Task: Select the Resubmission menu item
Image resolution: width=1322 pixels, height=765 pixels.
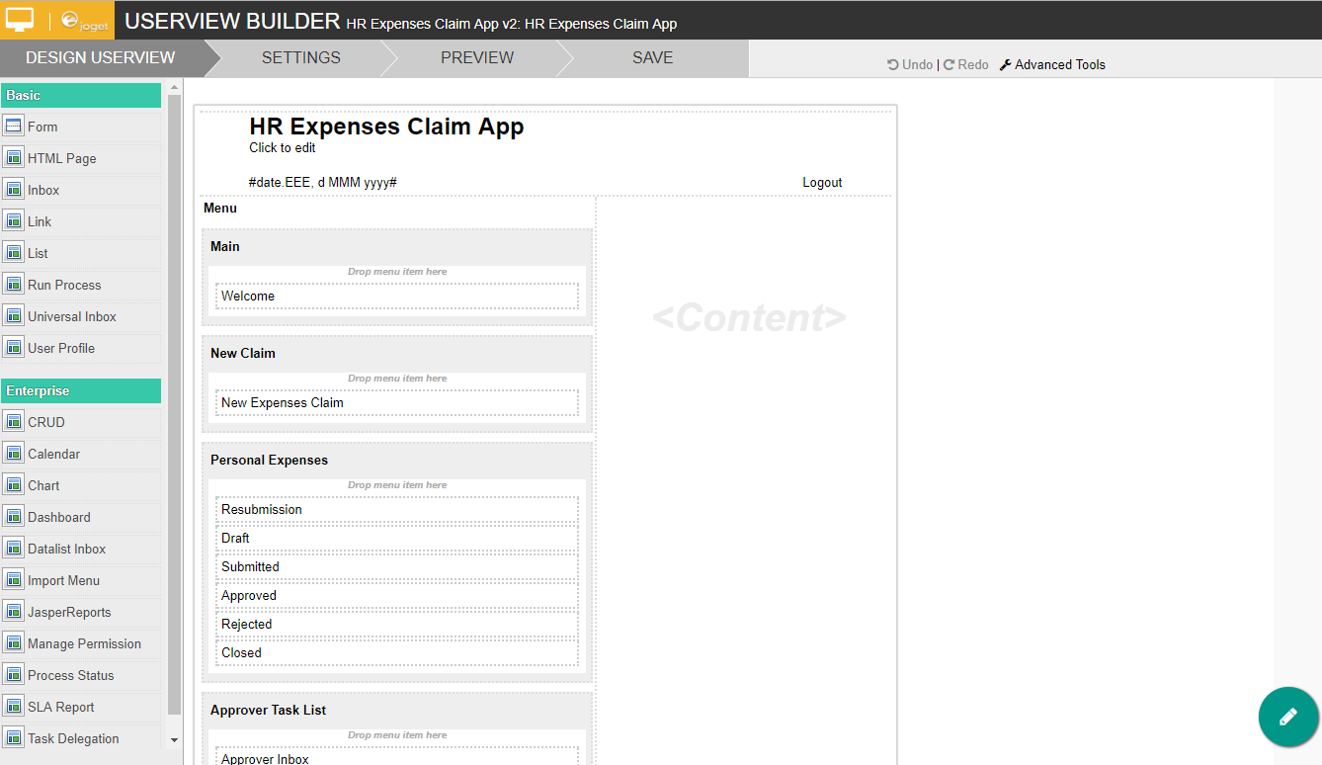Action: tap(397, 509)
